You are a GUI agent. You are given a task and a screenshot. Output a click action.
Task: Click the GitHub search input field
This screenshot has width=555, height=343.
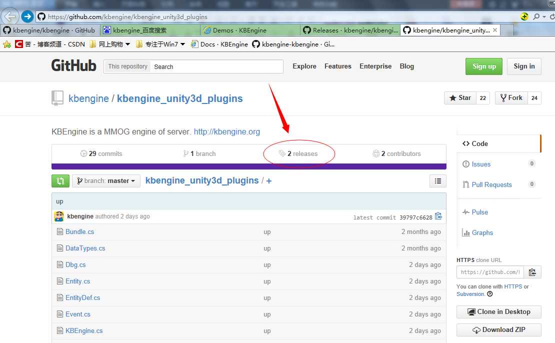[x=217, y=66]
